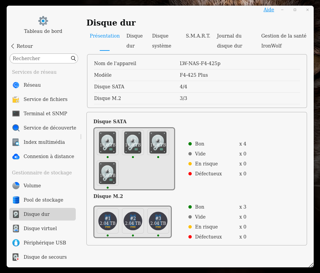
Task: Click the Rechercher search field
Action: (41, 58)
